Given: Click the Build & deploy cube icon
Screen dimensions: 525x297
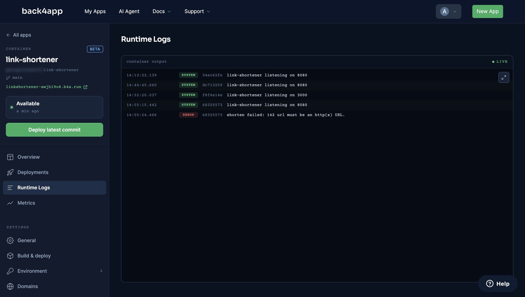Looking at the screenshot, I should pyautogui.click(x=10, y=256).
